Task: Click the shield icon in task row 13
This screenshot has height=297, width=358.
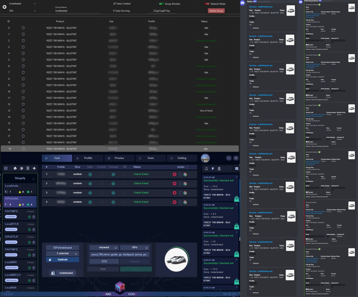Action: (x=23, y=111)
